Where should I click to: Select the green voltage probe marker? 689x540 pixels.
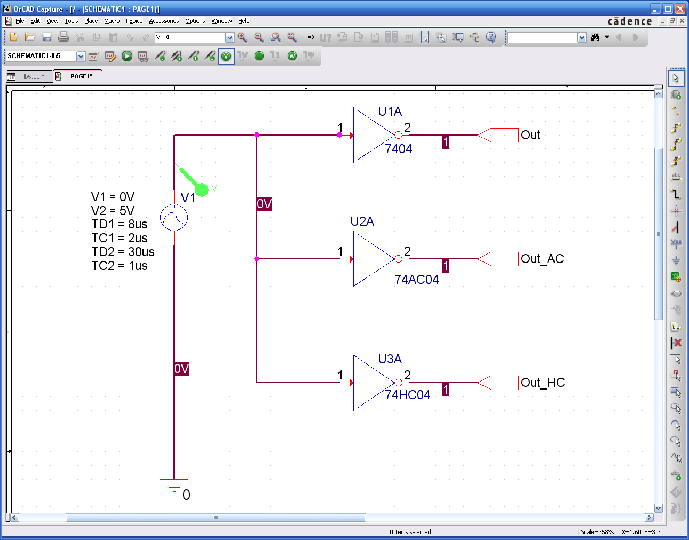(193, 181)
